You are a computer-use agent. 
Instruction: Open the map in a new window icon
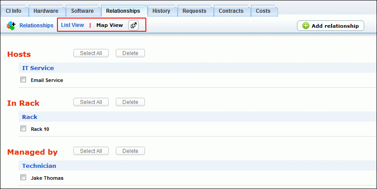pos(133,26)
